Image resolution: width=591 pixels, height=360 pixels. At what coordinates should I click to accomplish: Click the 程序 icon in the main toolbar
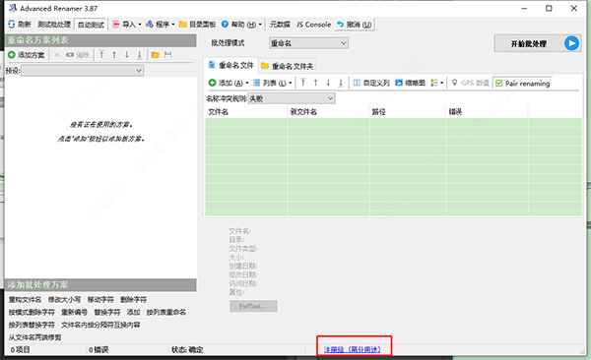point(150,25)
